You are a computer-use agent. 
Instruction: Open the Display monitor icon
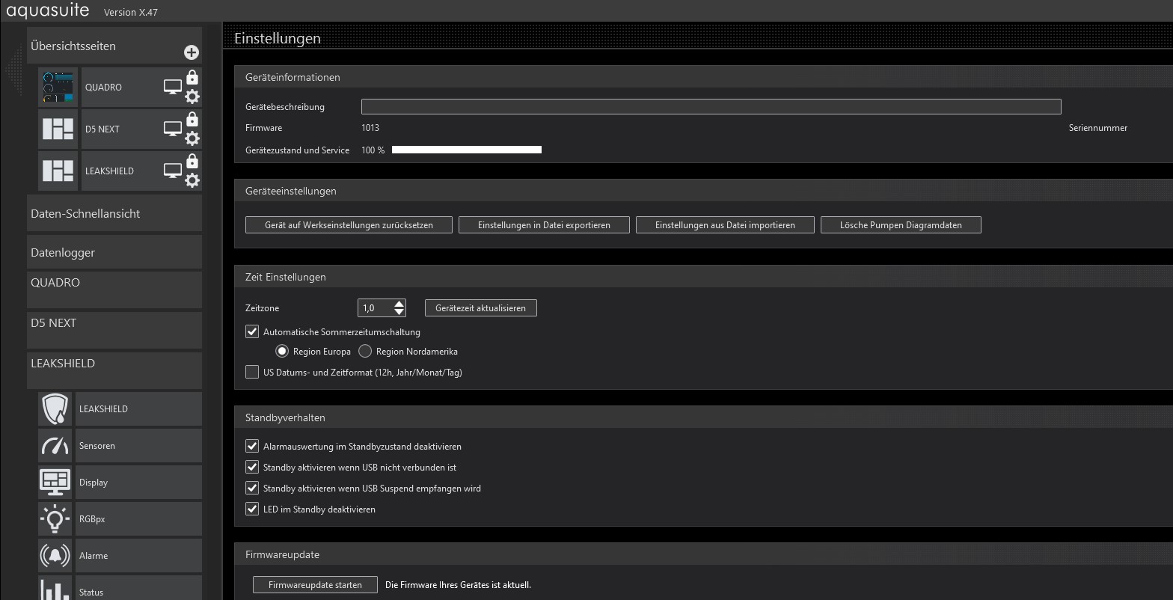pyautogui.click(x=55, y=483)
